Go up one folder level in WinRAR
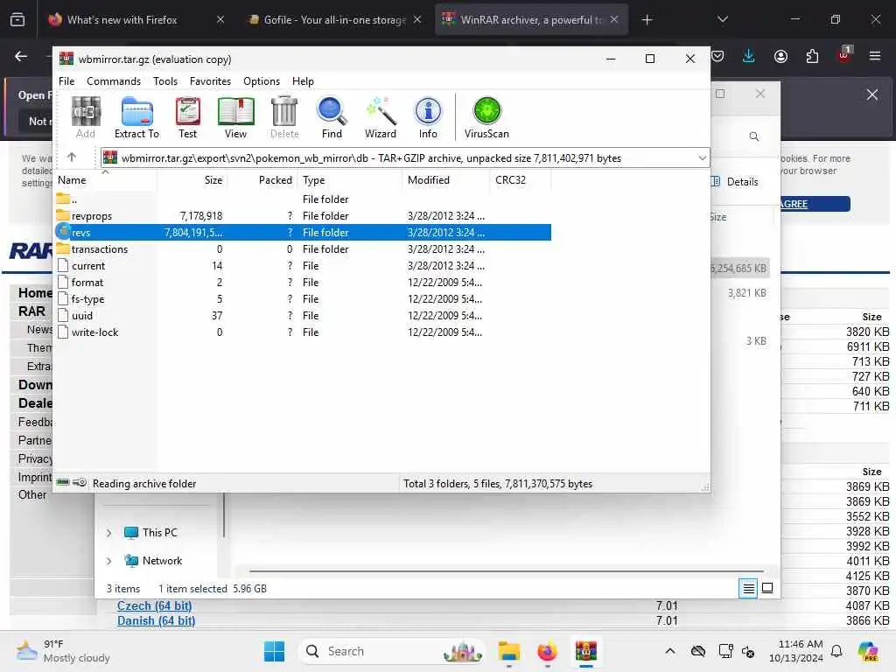 click(x=72, y=157)
